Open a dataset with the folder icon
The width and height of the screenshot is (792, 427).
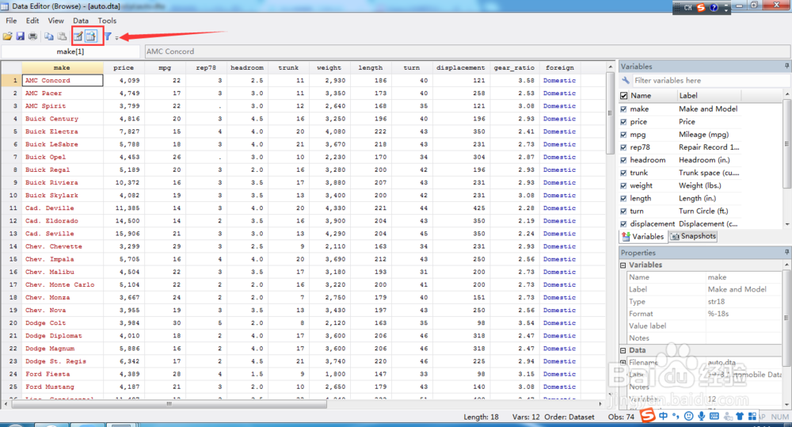(x=8, y=36)
